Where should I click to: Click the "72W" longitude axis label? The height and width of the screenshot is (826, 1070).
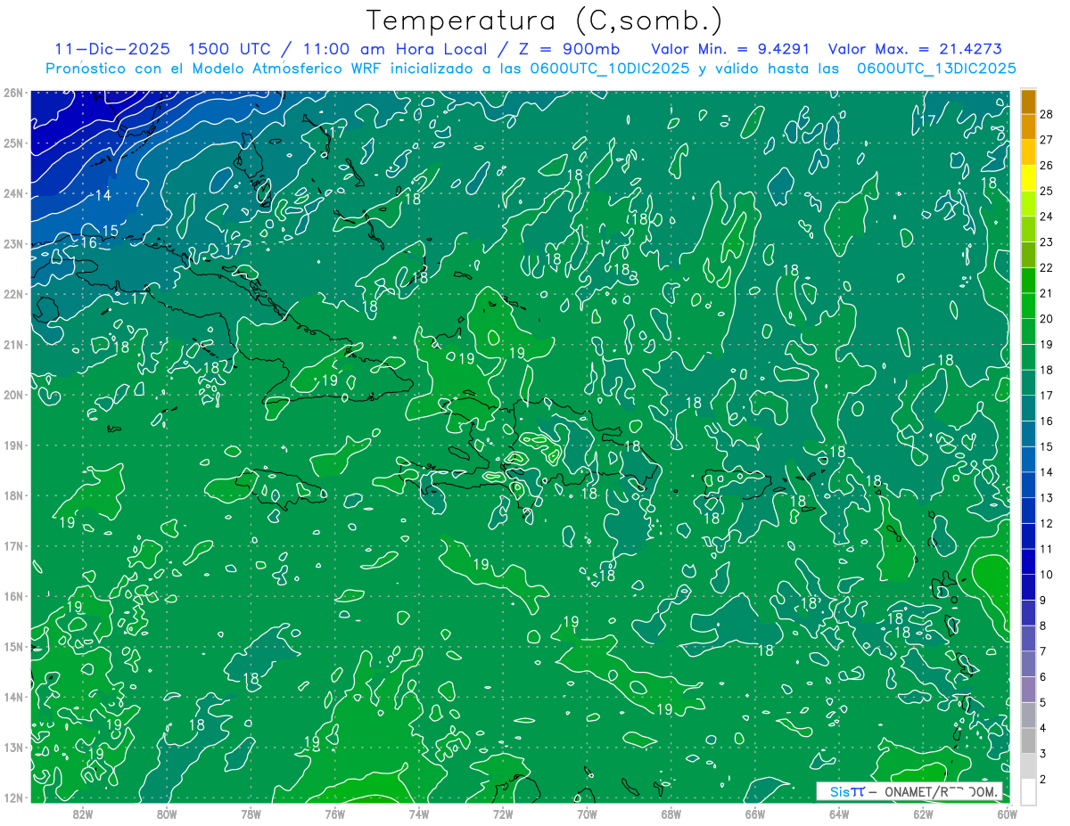point(503,814)
